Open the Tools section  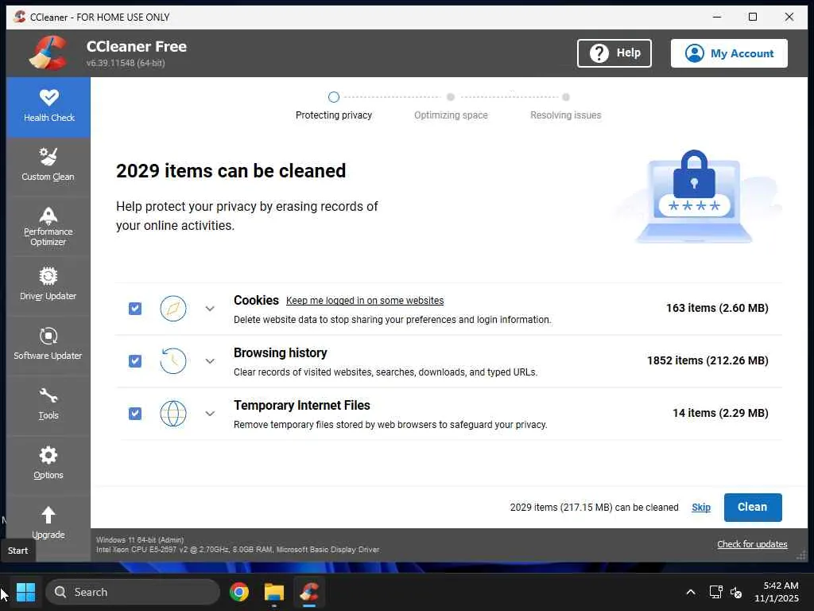pos(48,403)
